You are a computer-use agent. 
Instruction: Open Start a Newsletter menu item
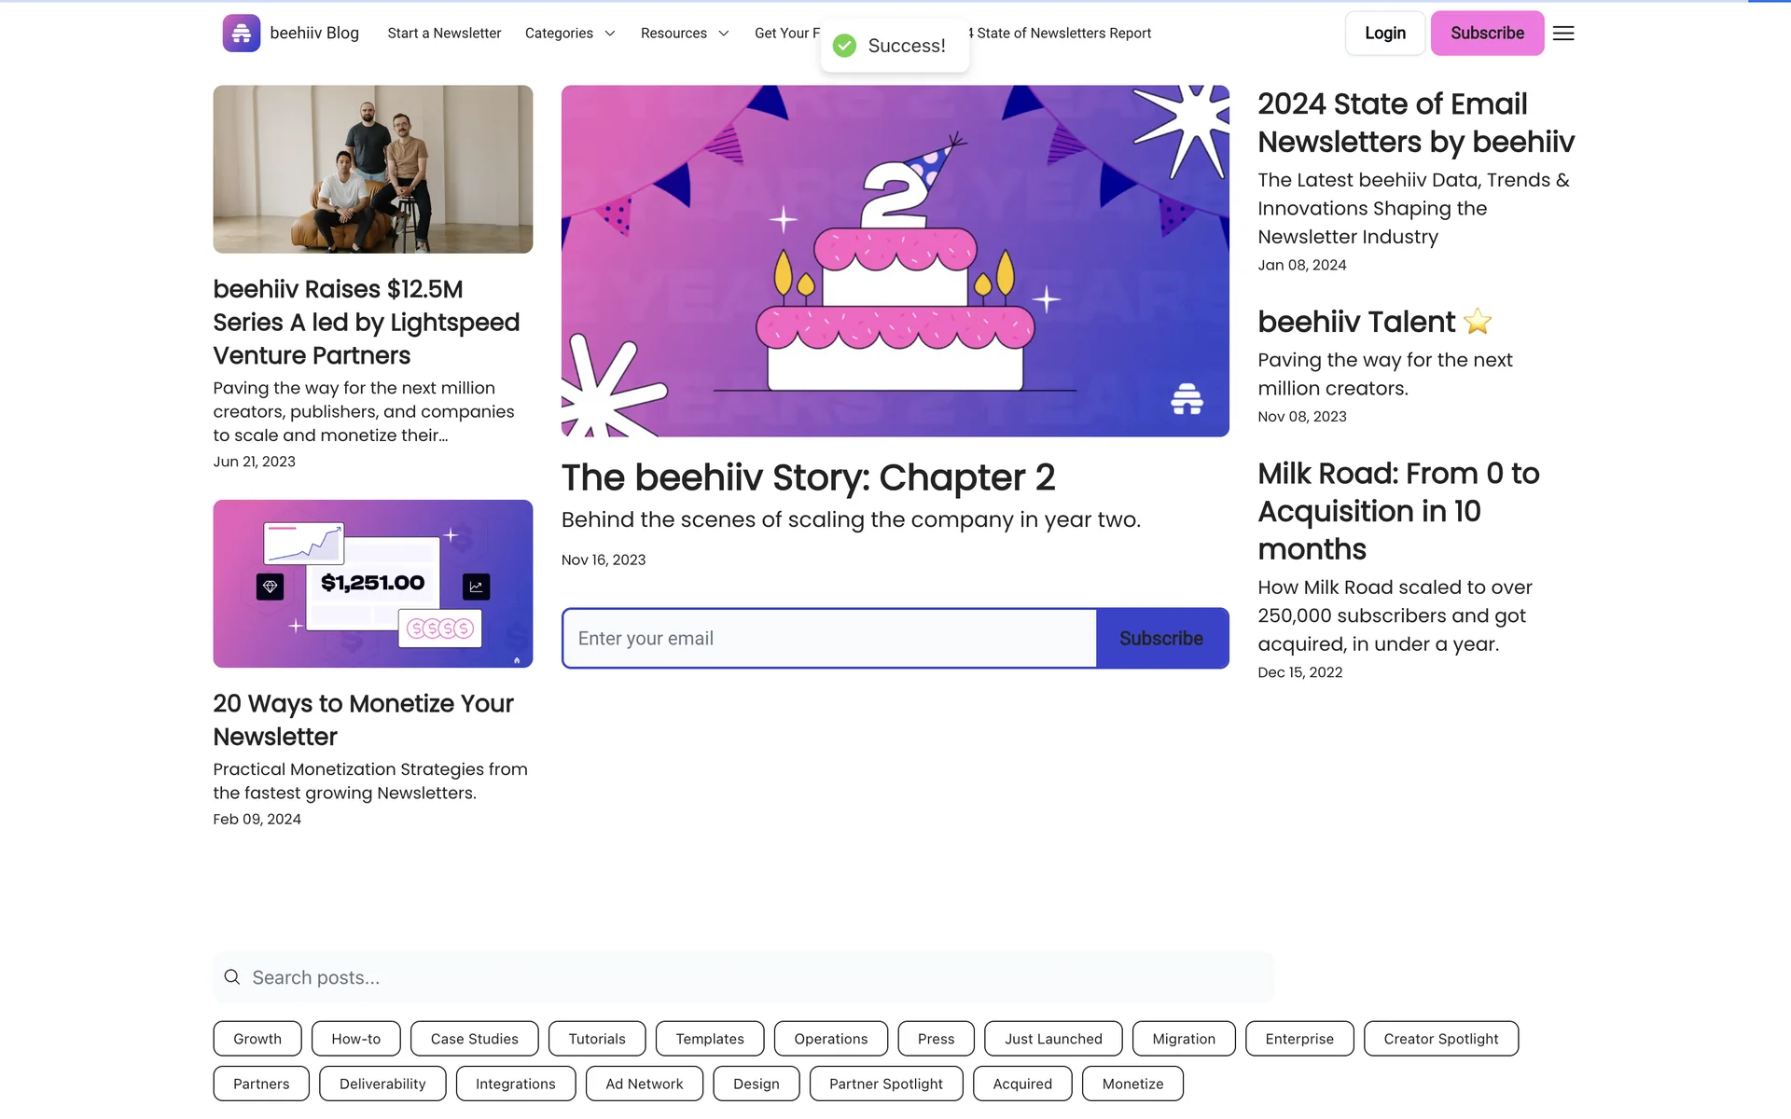444,34
